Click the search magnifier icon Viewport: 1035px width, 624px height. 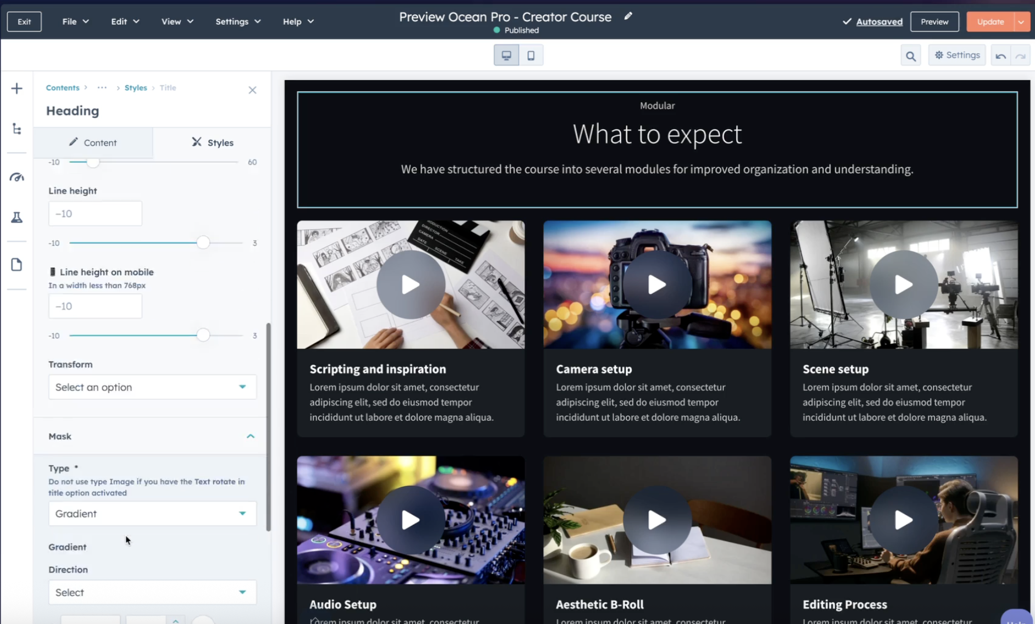910,55
